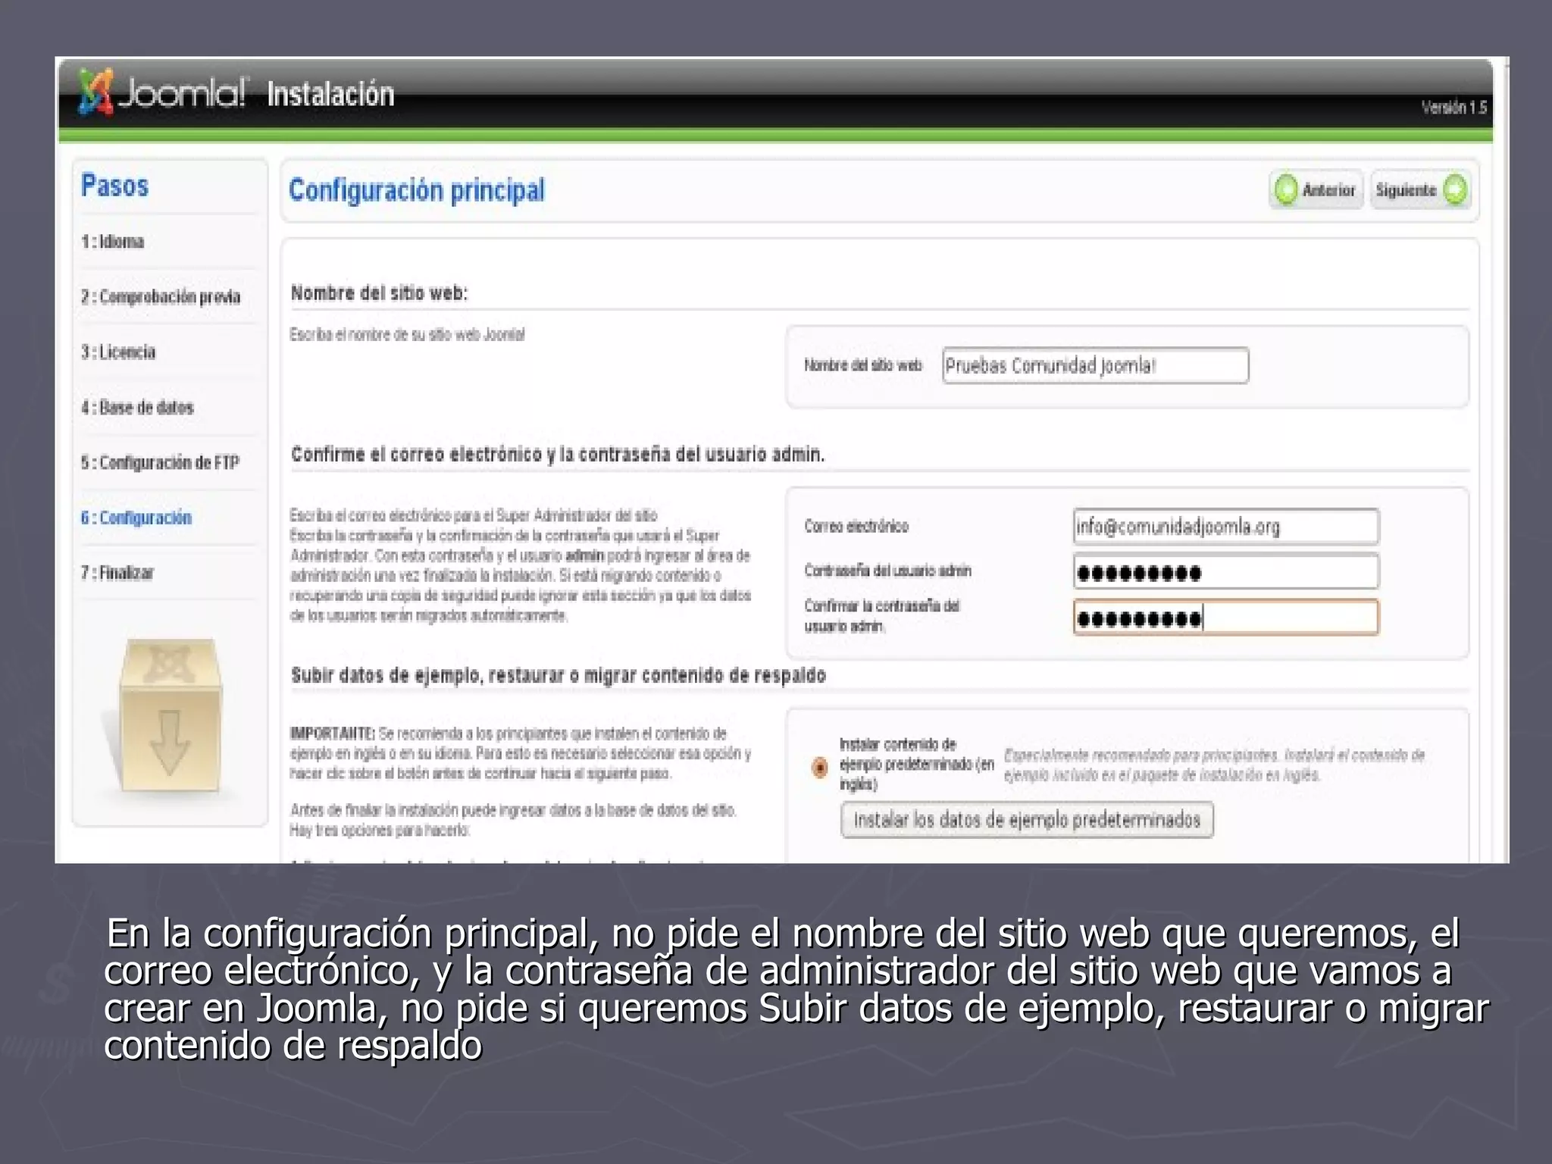This screenshot has width=1552, height=1164.
Task: Click the Siguiente button
Action: click(x=1420, y=189)
